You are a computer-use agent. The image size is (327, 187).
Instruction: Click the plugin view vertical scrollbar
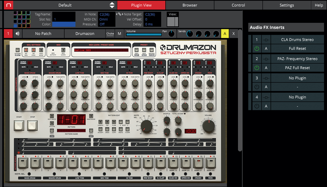[240, 90]
